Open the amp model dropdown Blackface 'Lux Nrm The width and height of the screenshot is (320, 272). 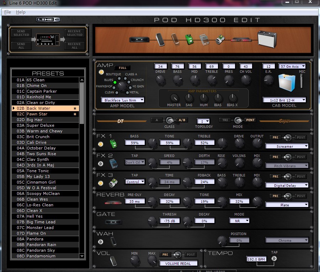pyautogui.click(x=122, y=100)
